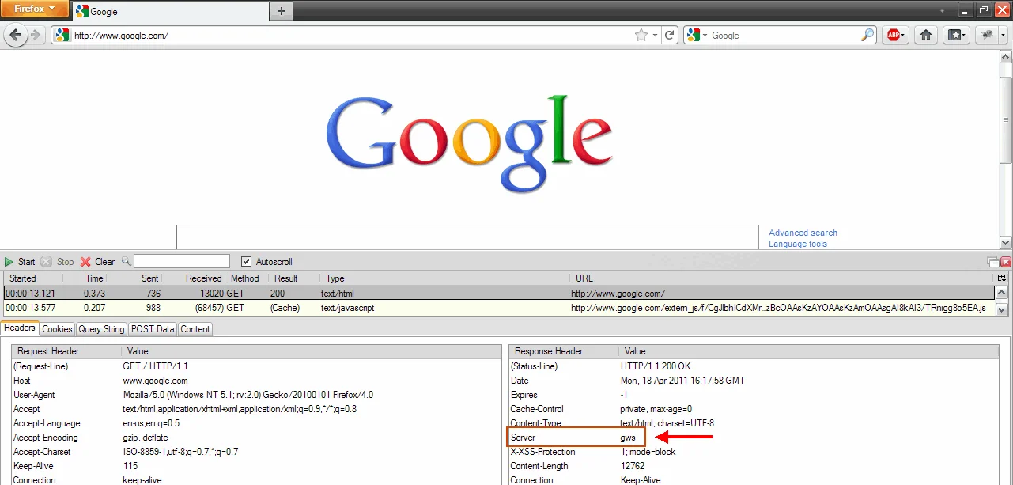1013x485 pixels.
Task: Click the page's vertical scrollbar down arrow
Action: (x=1006, y=243)
